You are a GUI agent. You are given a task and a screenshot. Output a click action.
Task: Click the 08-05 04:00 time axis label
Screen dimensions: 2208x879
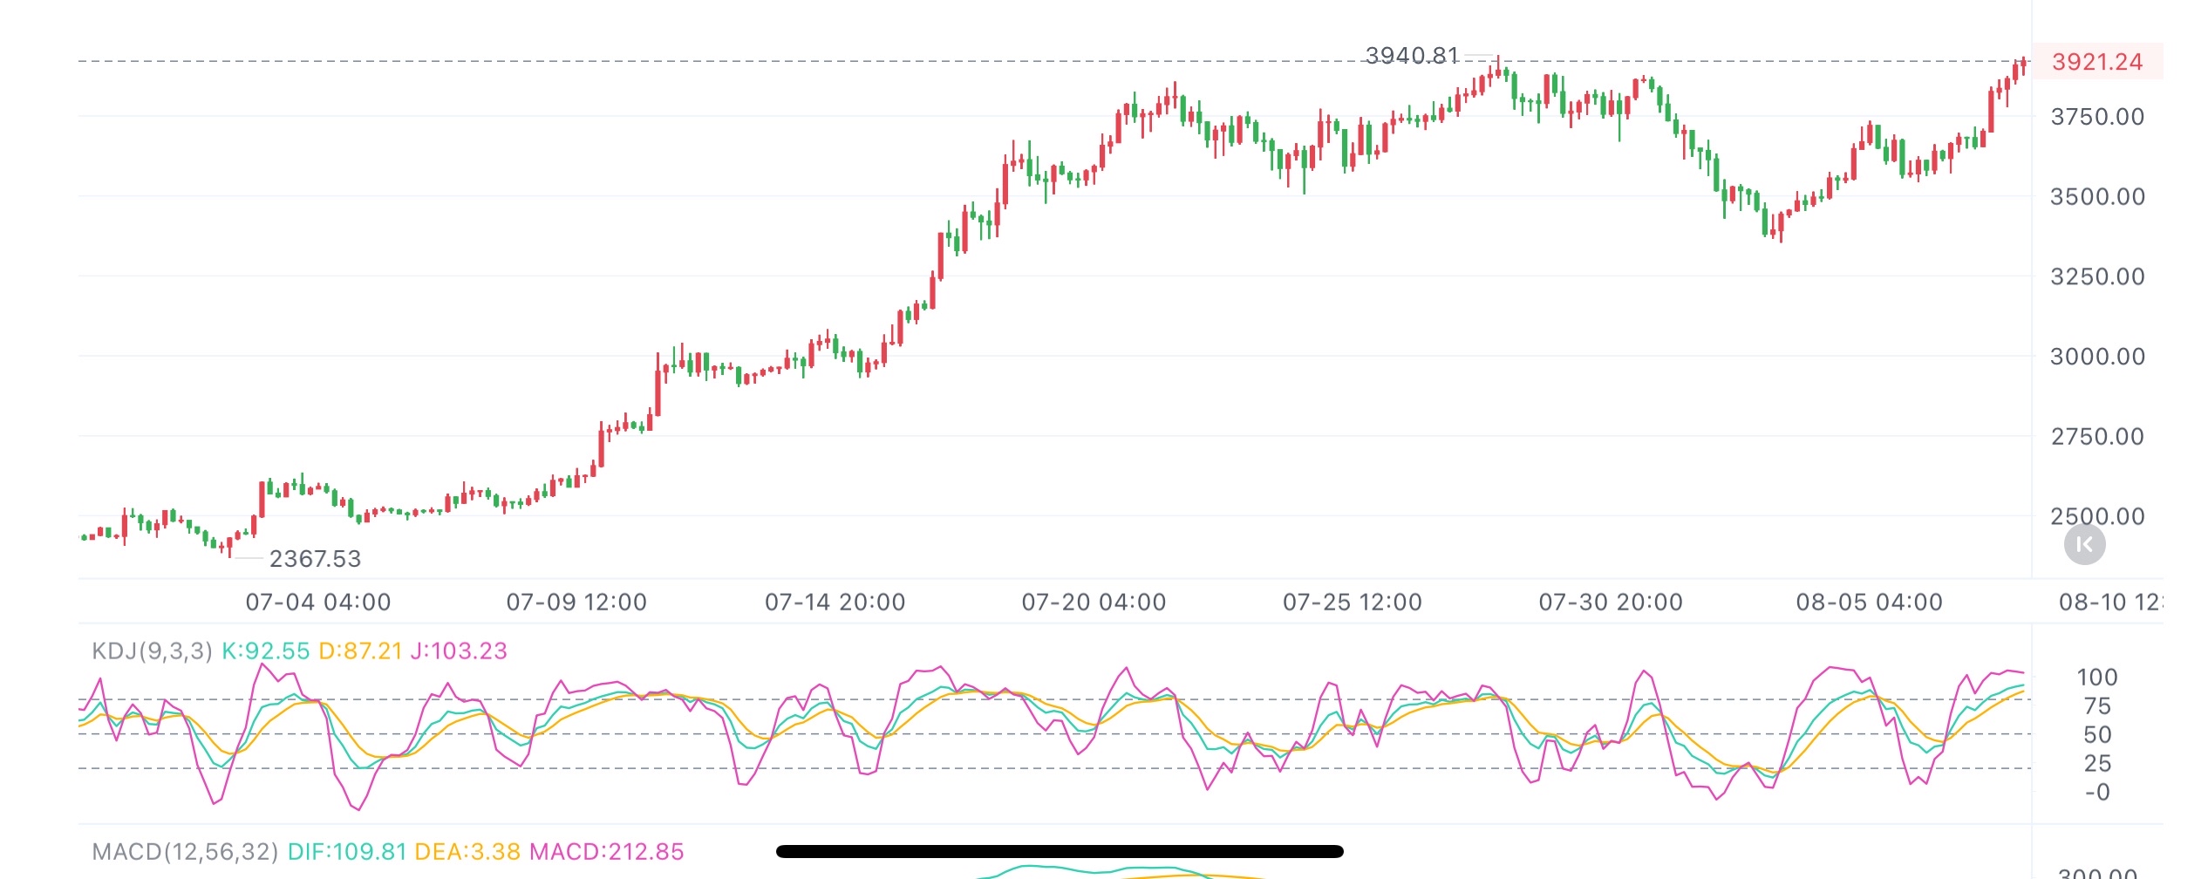click(1870, 603)
